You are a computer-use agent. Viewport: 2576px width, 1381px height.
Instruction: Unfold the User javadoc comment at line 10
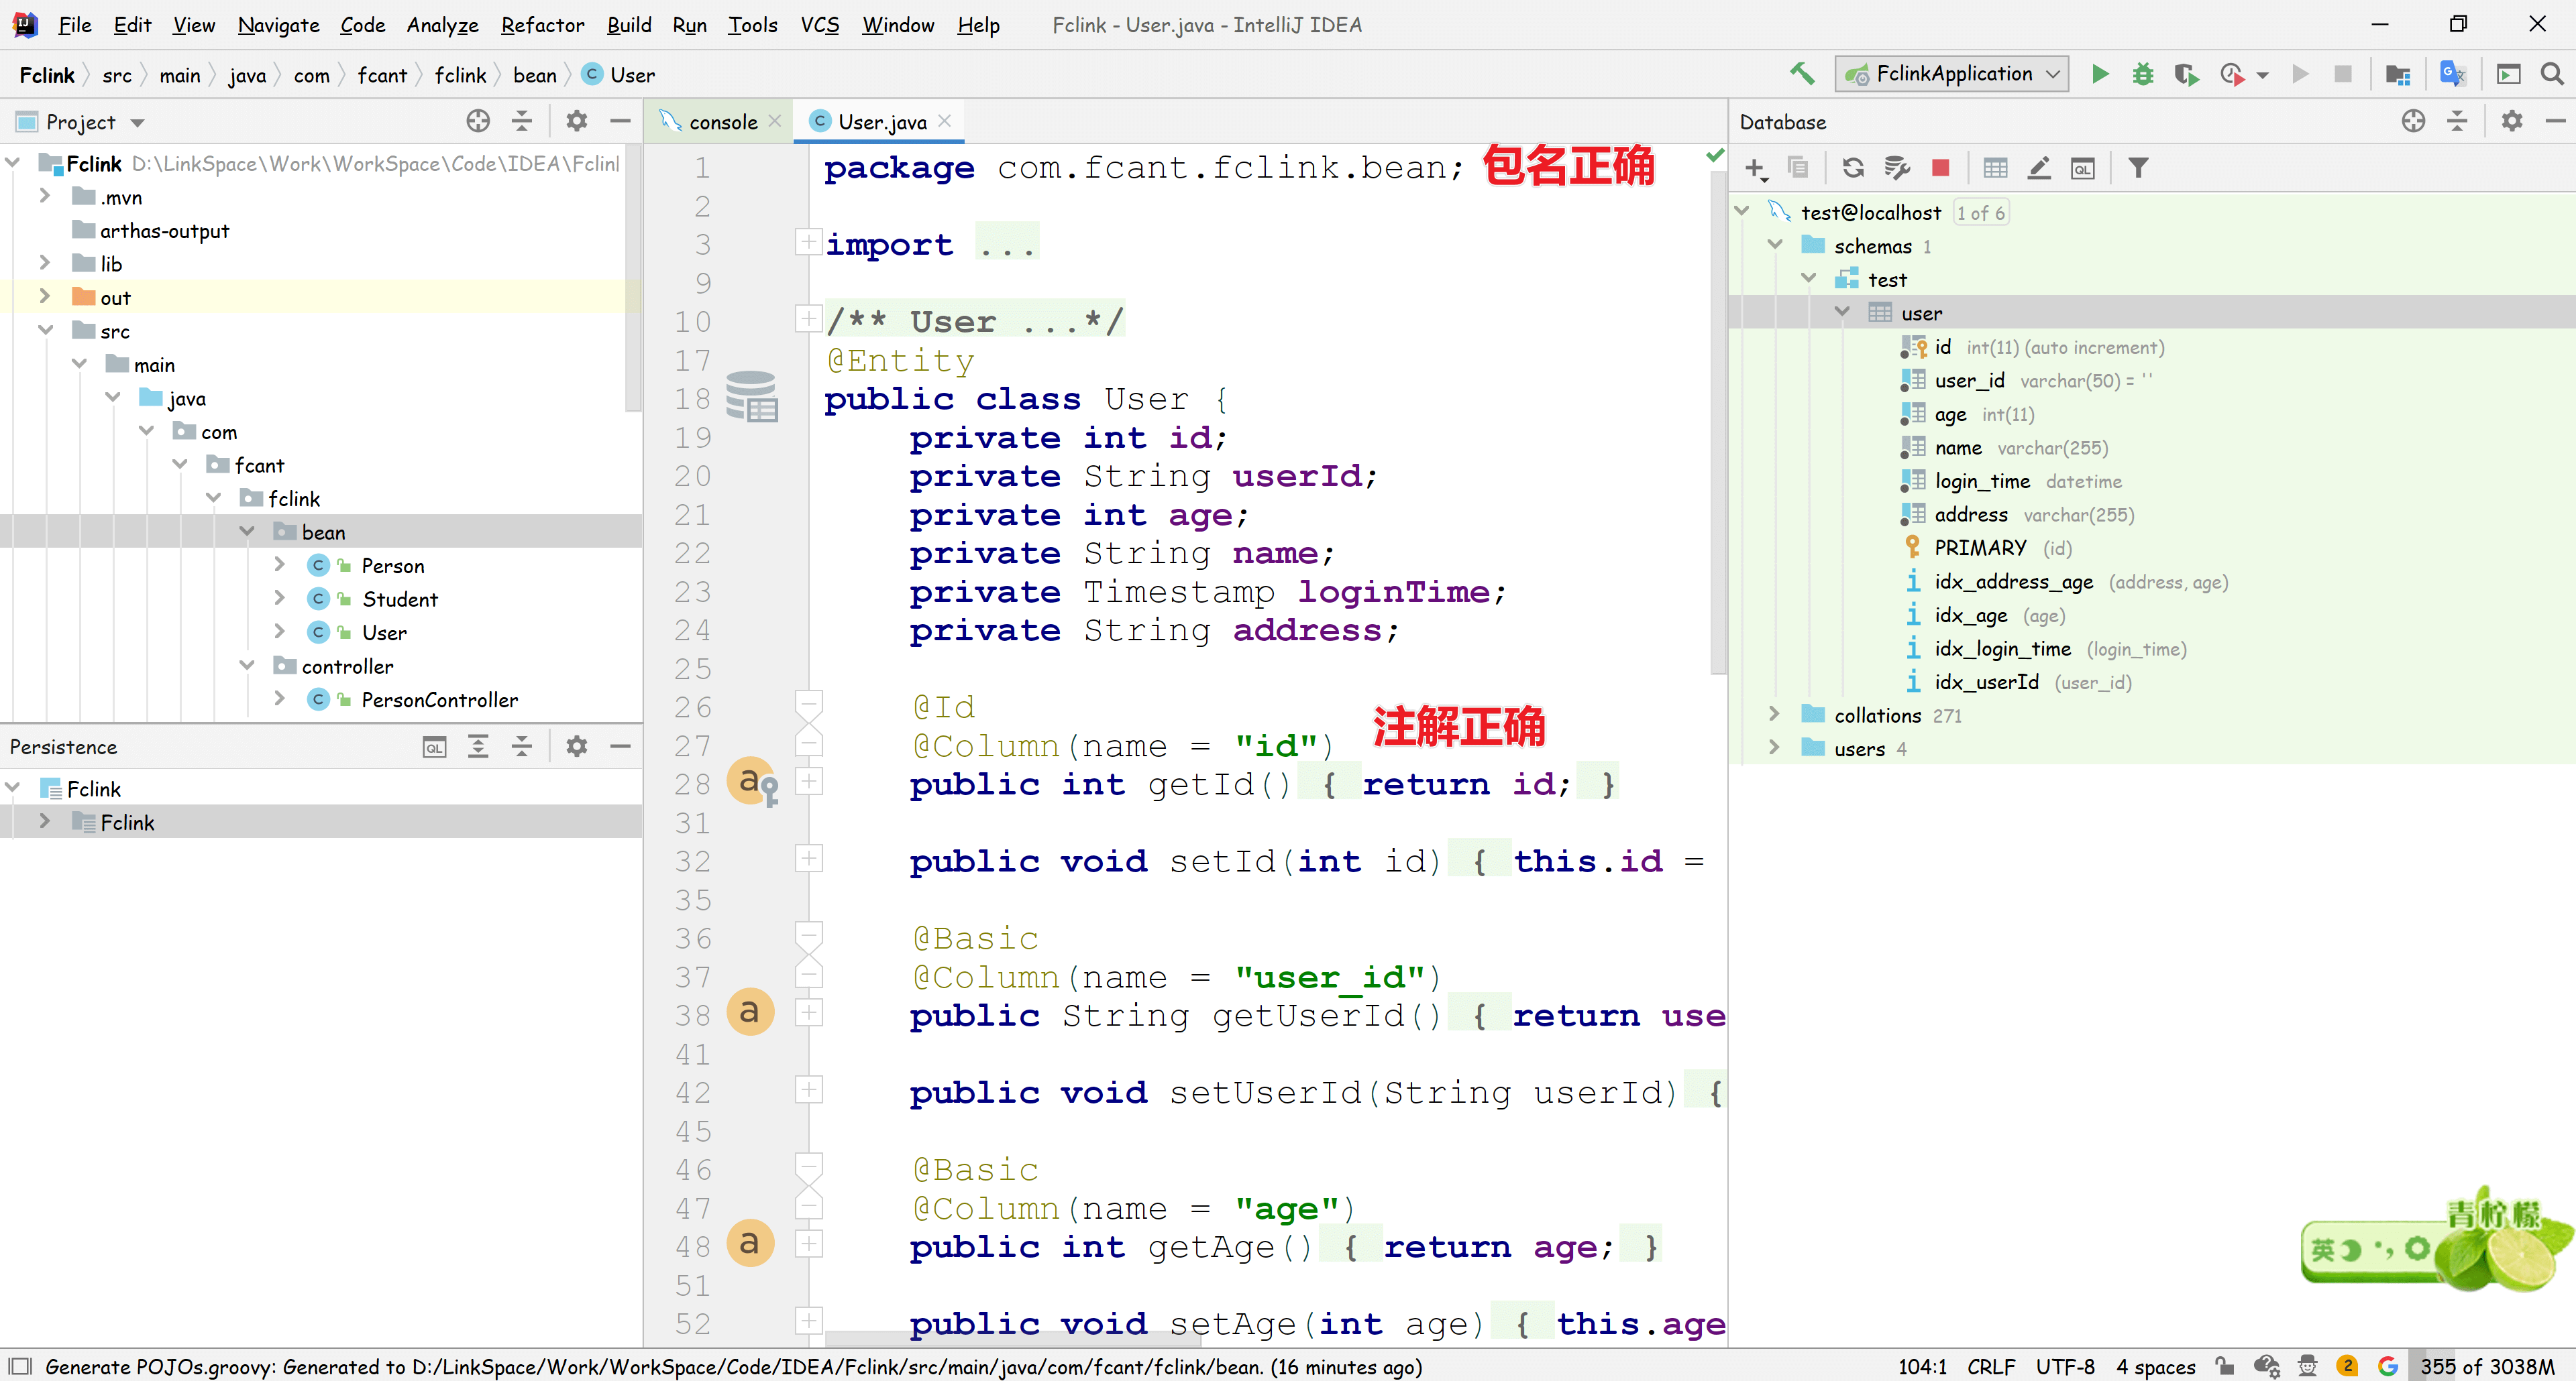coord(808,318)
